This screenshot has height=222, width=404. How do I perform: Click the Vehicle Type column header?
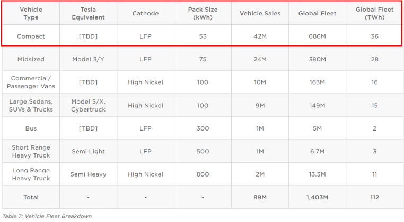(x=31, y=13)
